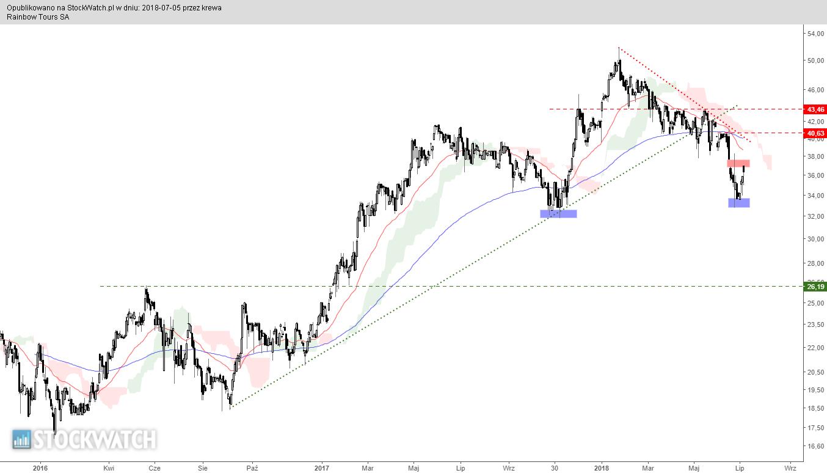Click the 30,00 price axis label
827x473 pixels.
(816, 240)
